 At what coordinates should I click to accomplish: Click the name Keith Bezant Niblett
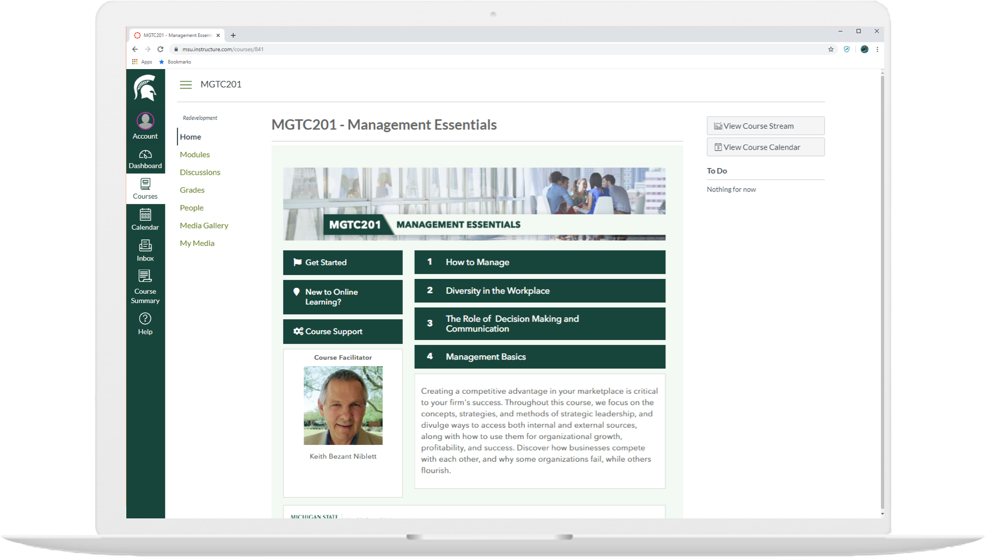tap(343, 456)
